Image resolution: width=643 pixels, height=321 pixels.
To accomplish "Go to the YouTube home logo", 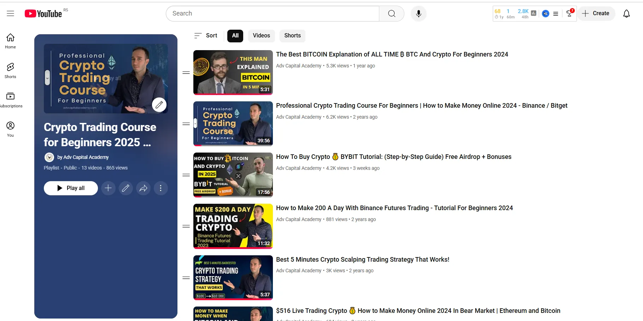I will [43, 13].
